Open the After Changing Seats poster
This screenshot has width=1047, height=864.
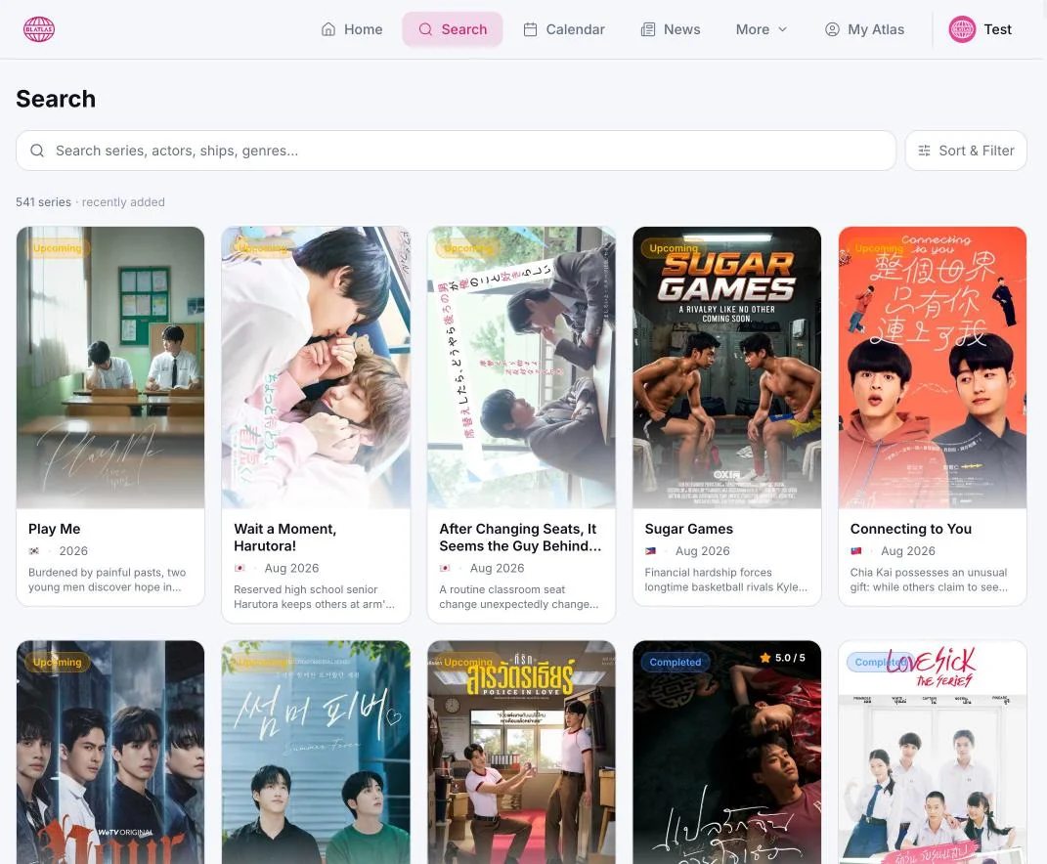tap(521, 367)
